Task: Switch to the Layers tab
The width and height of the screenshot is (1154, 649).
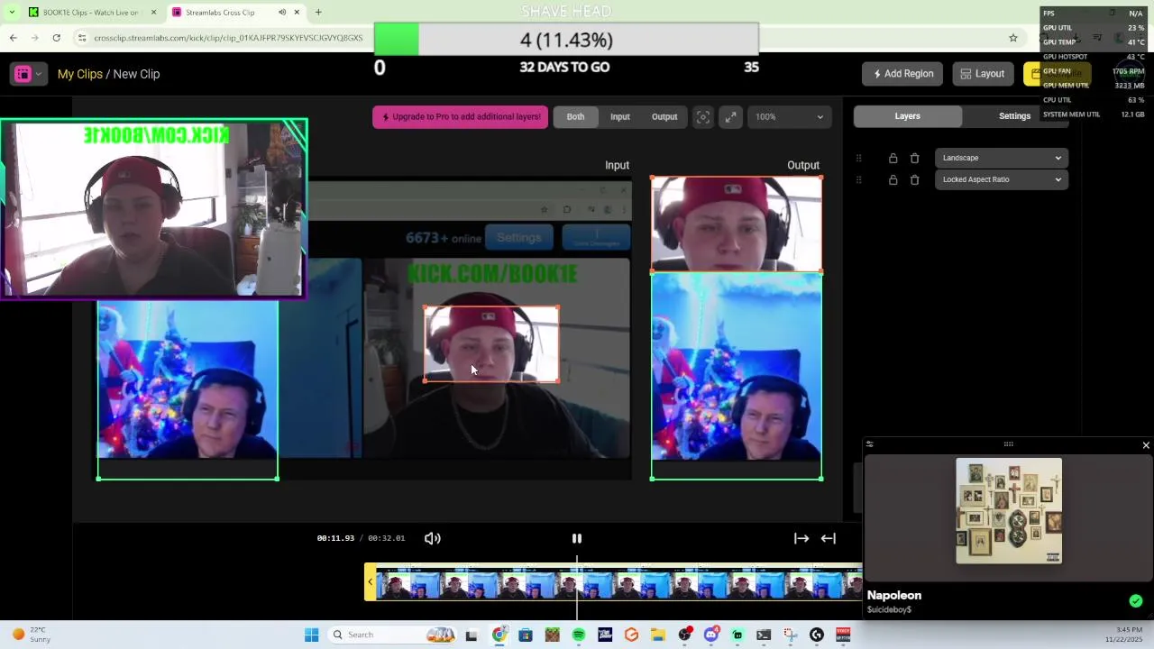Action: pos(907,115)
